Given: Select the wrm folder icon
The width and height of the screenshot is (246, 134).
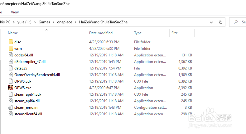Looking at the screenshot, I should pos(11,49).
